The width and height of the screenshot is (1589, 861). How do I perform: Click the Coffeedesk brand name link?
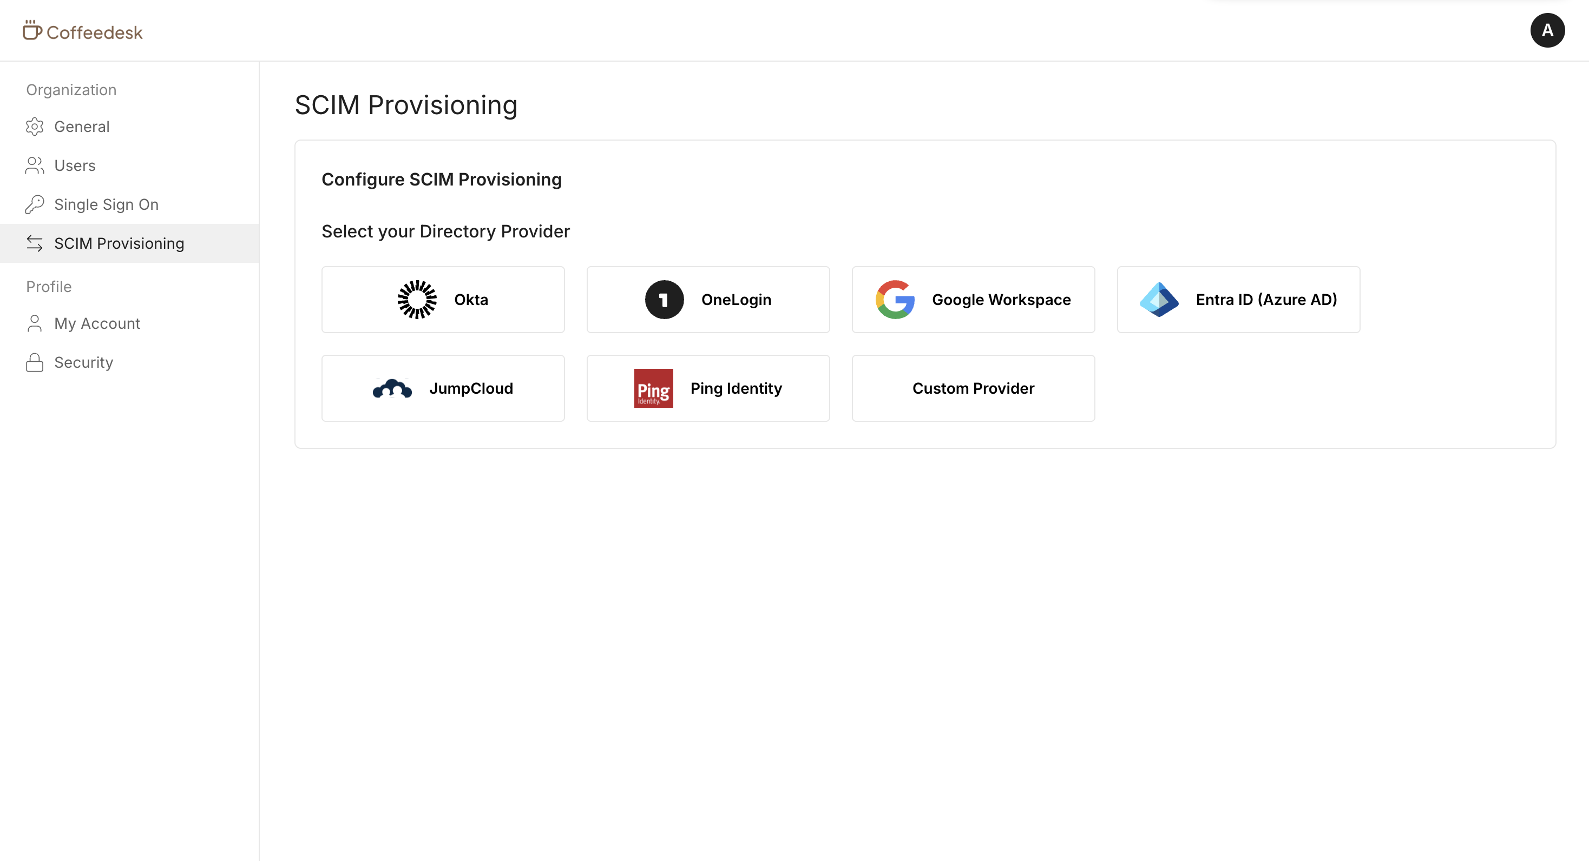94,32
